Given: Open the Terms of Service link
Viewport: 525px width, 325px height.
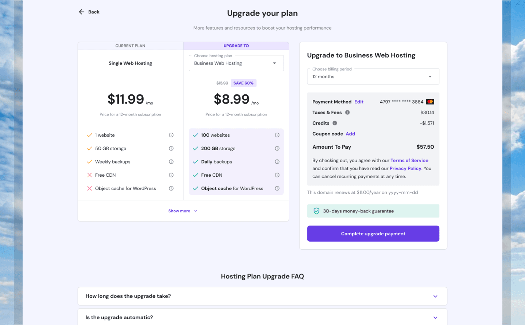Looking at the screenshot, I should click(x=409, y=160).
